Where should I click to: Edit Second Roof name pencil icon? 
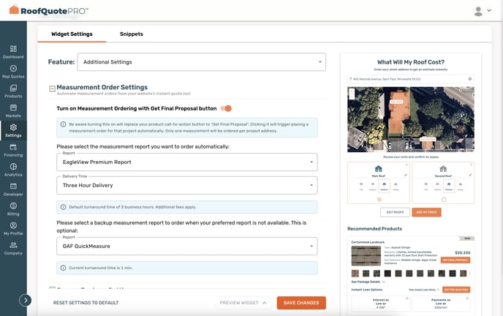470,175
